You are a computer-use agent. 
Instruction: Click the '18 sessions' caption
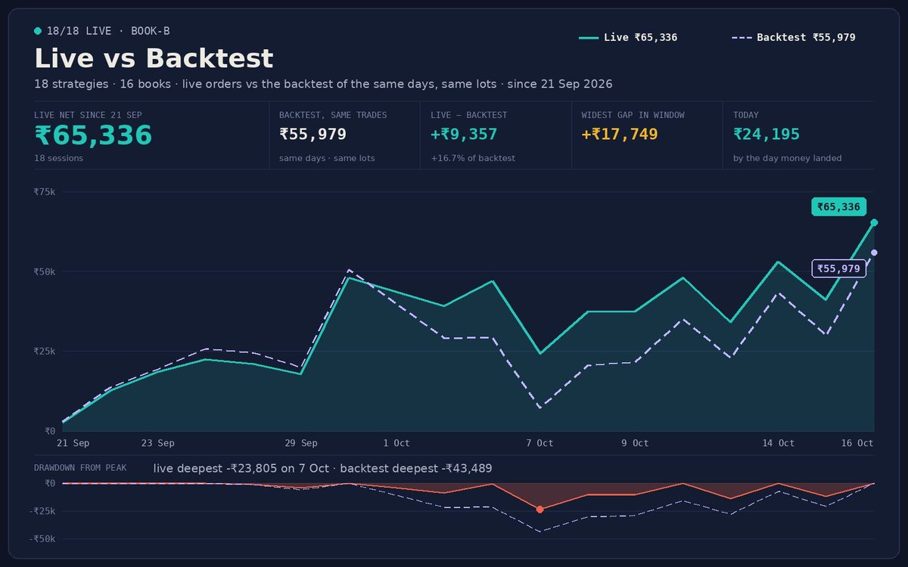58,158
